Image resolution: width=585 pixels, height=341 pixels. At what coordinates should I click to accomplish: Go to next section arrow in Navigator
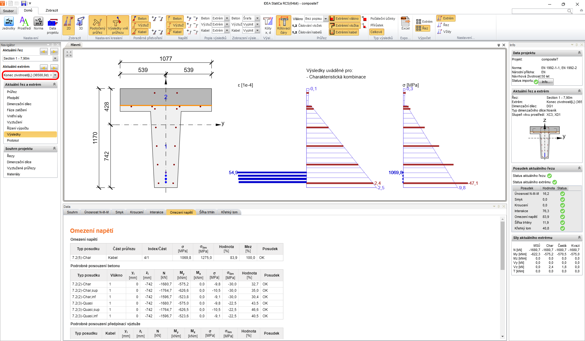54,51
